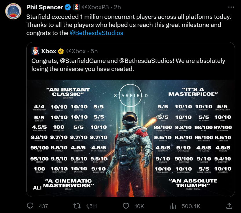
Task: Open the @BethesdaStudios mention link
Action: (96, 33)
